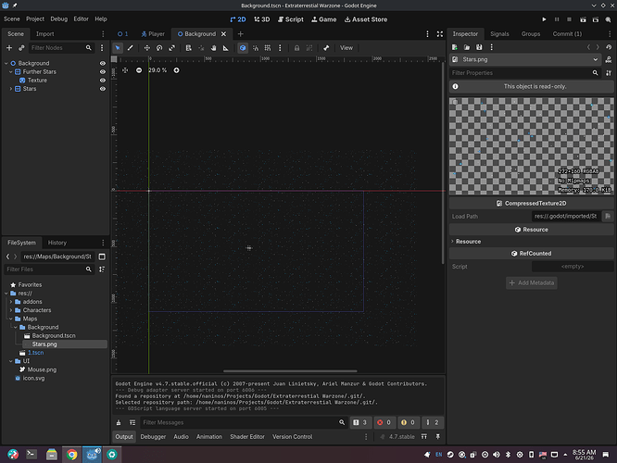Switch to the Script workspace
This screenshot has height=463, width=617.
click(x=290, y=19)
